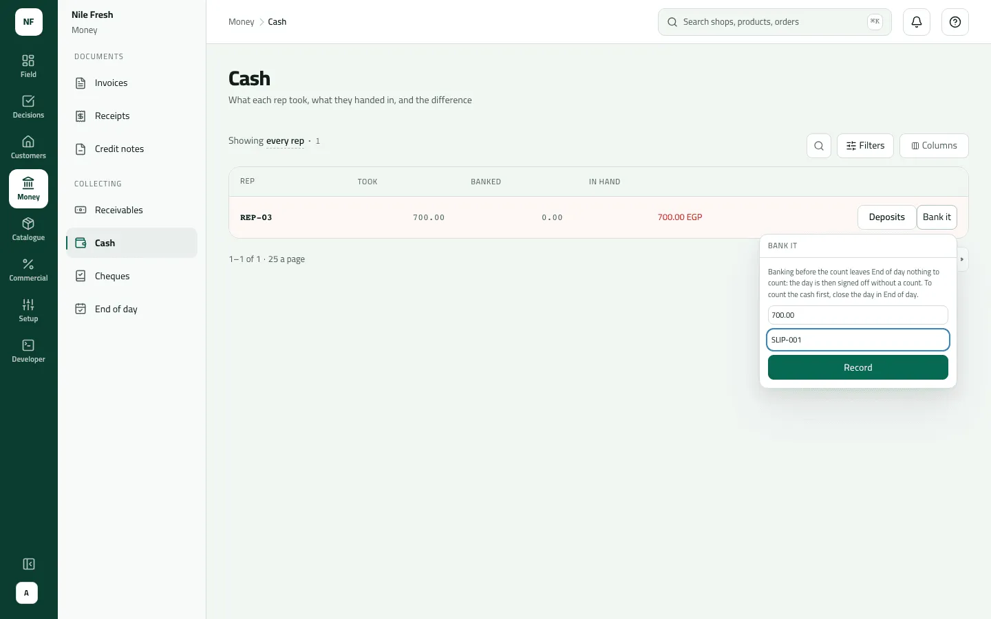Open the Field section in sidebar

pos(28,67)
